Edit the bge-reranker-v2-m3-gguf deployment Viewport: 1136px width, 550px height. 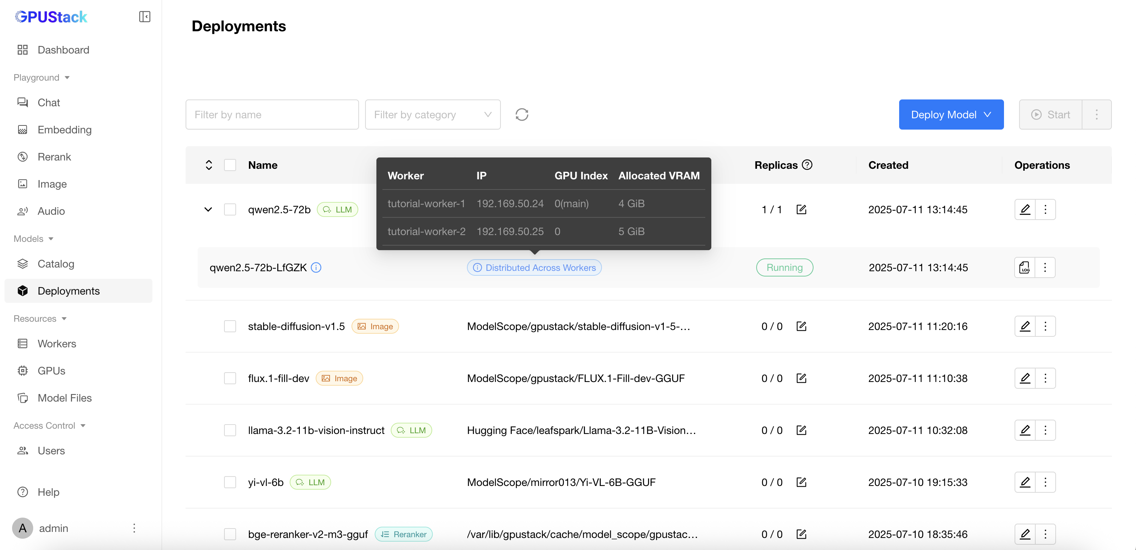pyautogui.click(x=1025, y=534)
